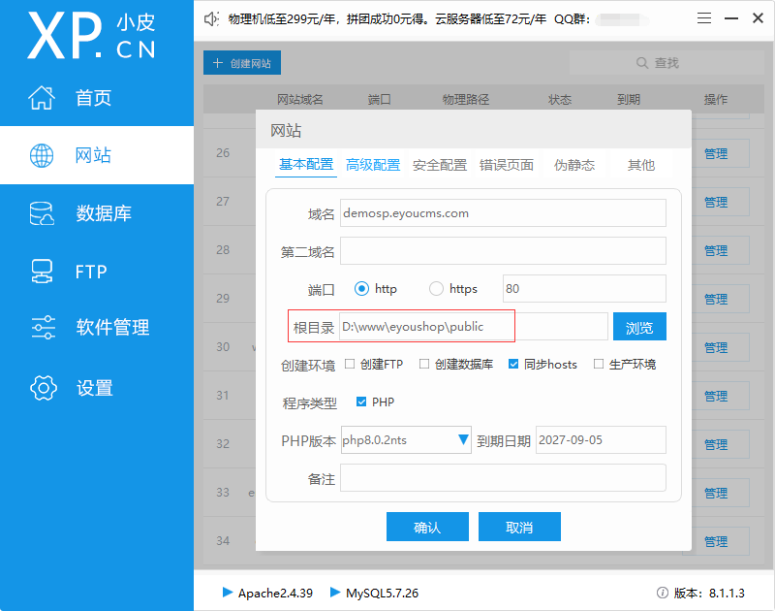
Task: Click the settings gear icon
Action: pyautogui.click(x=43, y=387)
